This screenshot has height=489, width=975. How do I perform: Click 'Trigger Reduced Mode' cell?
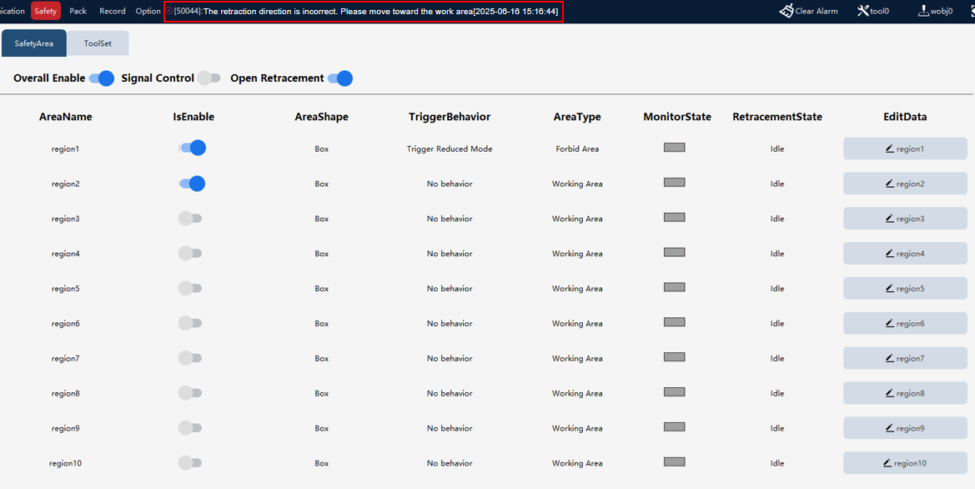pos(450,149)
